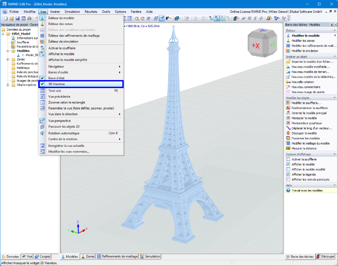The image size is (338, 266).
Task: Click the Zoomer selon le rectangle icon
Action: (x=42, y=102)
